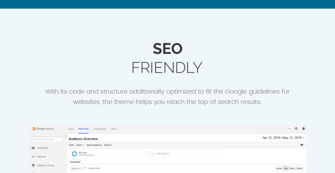Open the Dashboards sidebar icon
Viewport: 335px width, 173px height.
pyautogui.click(x=33, y=148)
